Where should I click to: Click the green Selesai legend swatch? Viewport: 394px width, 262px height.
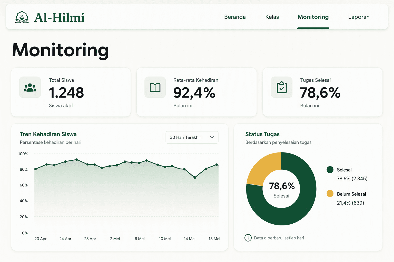point(330,170)
